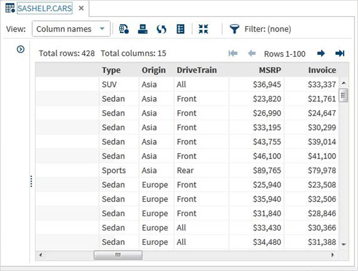
Task: Open the table properties icon in toolbar
Action: (x=124, y=29)
